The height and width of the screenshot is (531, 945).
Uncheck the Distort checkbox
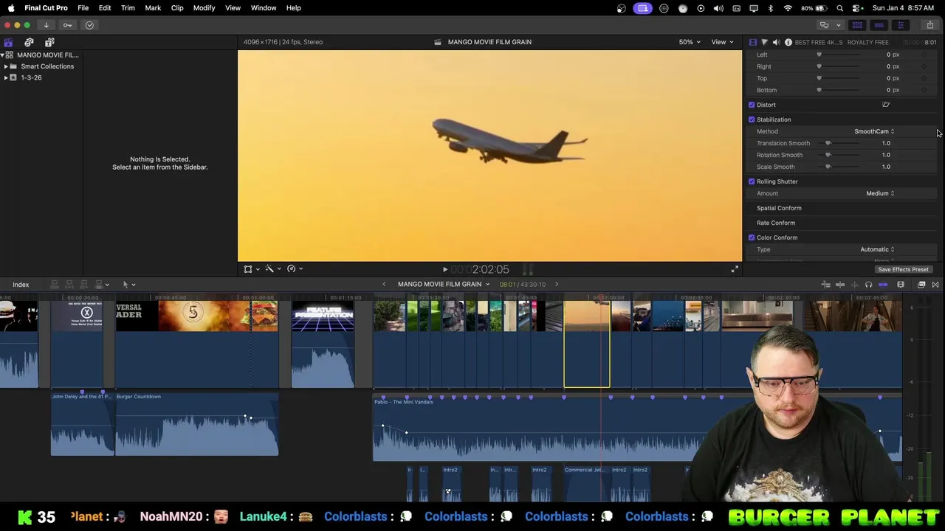[x=752, y=105]
